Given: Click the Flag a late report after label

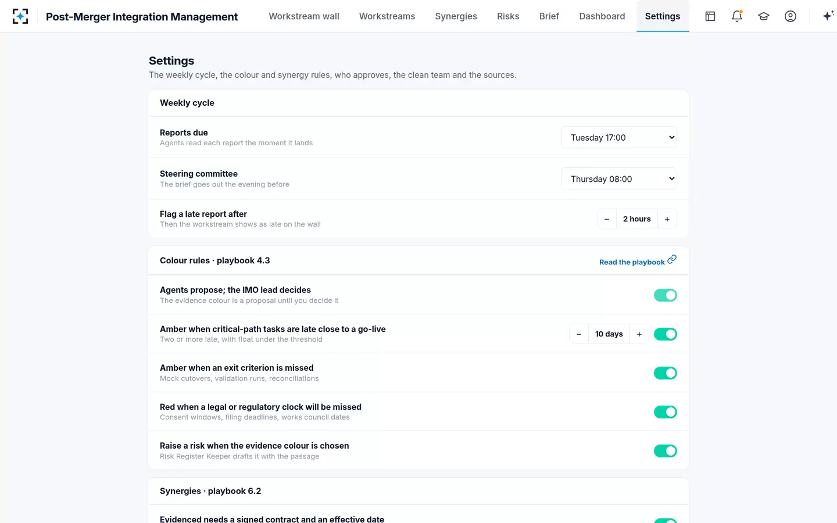Looking at the screenshot, I should pyautogui.click(x=203, y=214).
